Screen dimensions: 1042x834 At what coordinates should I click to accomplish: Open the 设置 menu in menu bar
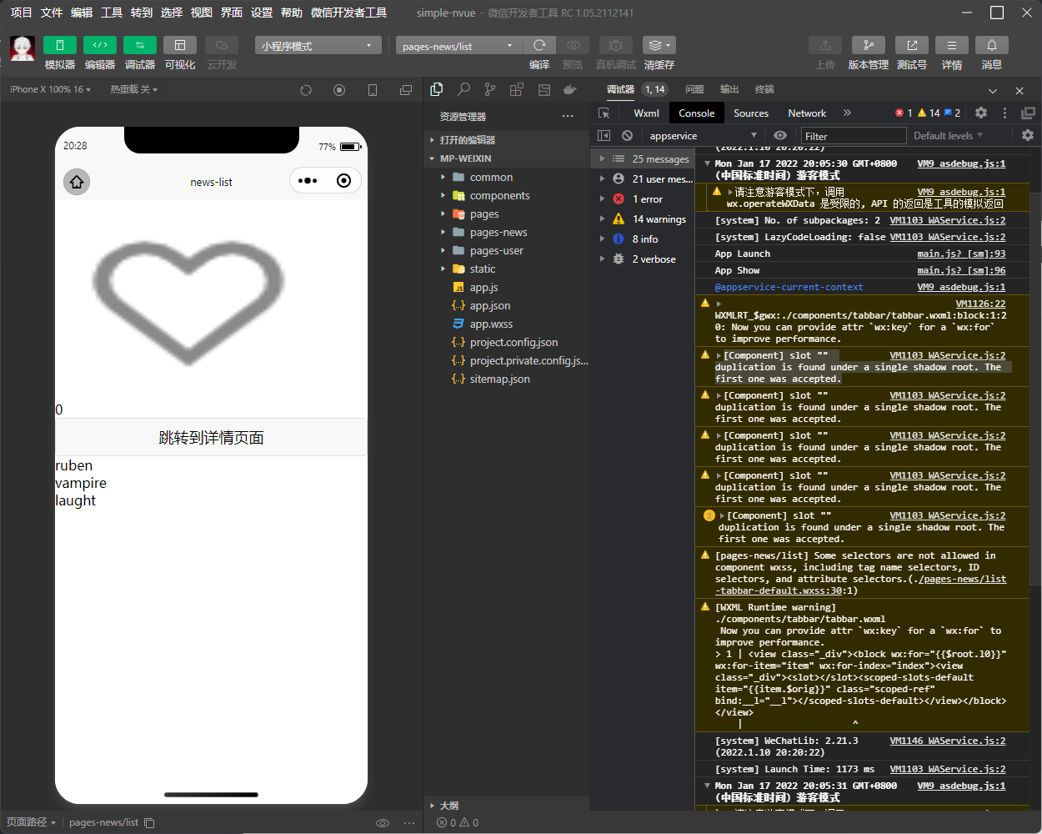pyautogui.click(x=262, y=13)
